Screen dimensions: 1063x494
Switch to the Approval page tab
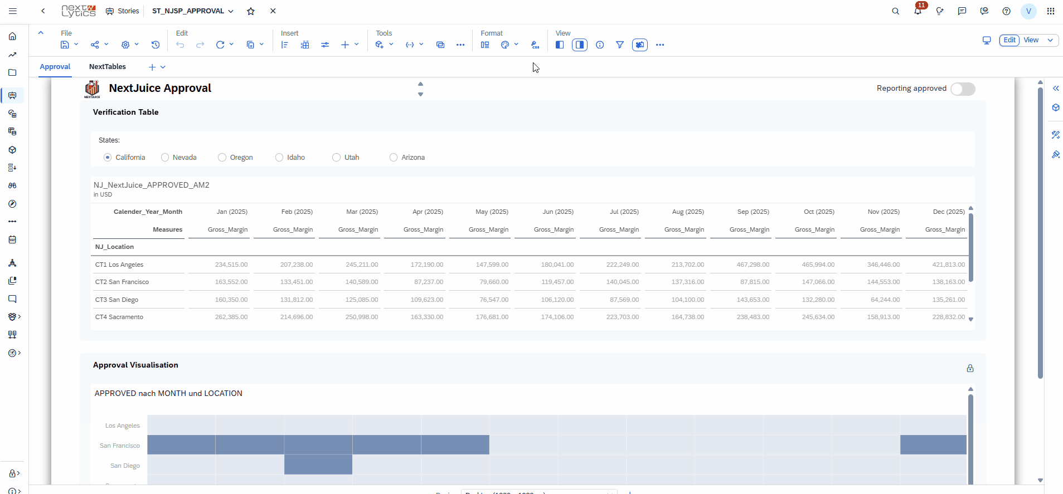click(55, 67)
